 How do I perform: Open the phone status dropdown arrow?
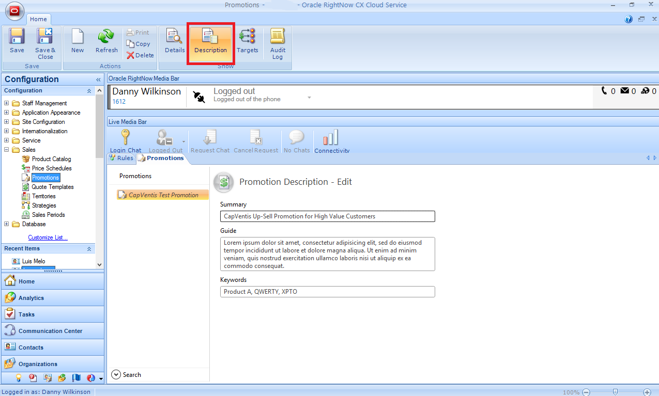point(309,97)
